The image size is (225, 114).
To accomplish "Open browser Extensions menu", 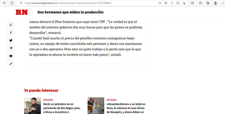I will pyautogui.click(x=192, y=3).
